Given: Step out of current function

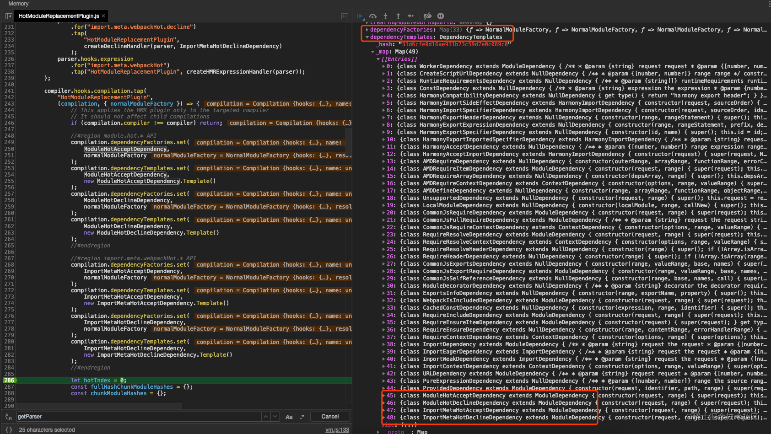Looking at the screenshot, I should click(398, 16).
